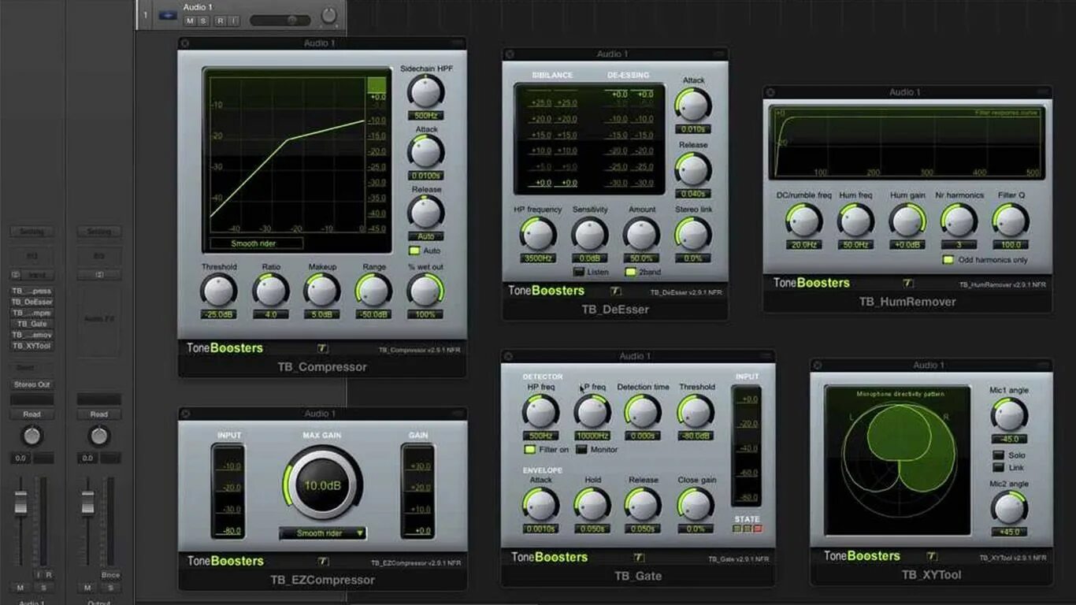The image size is (1076, 605).
Task: Open the Read automation menu on Audio 1 strip
Action: pyautogui.click(x=32, y=414)
